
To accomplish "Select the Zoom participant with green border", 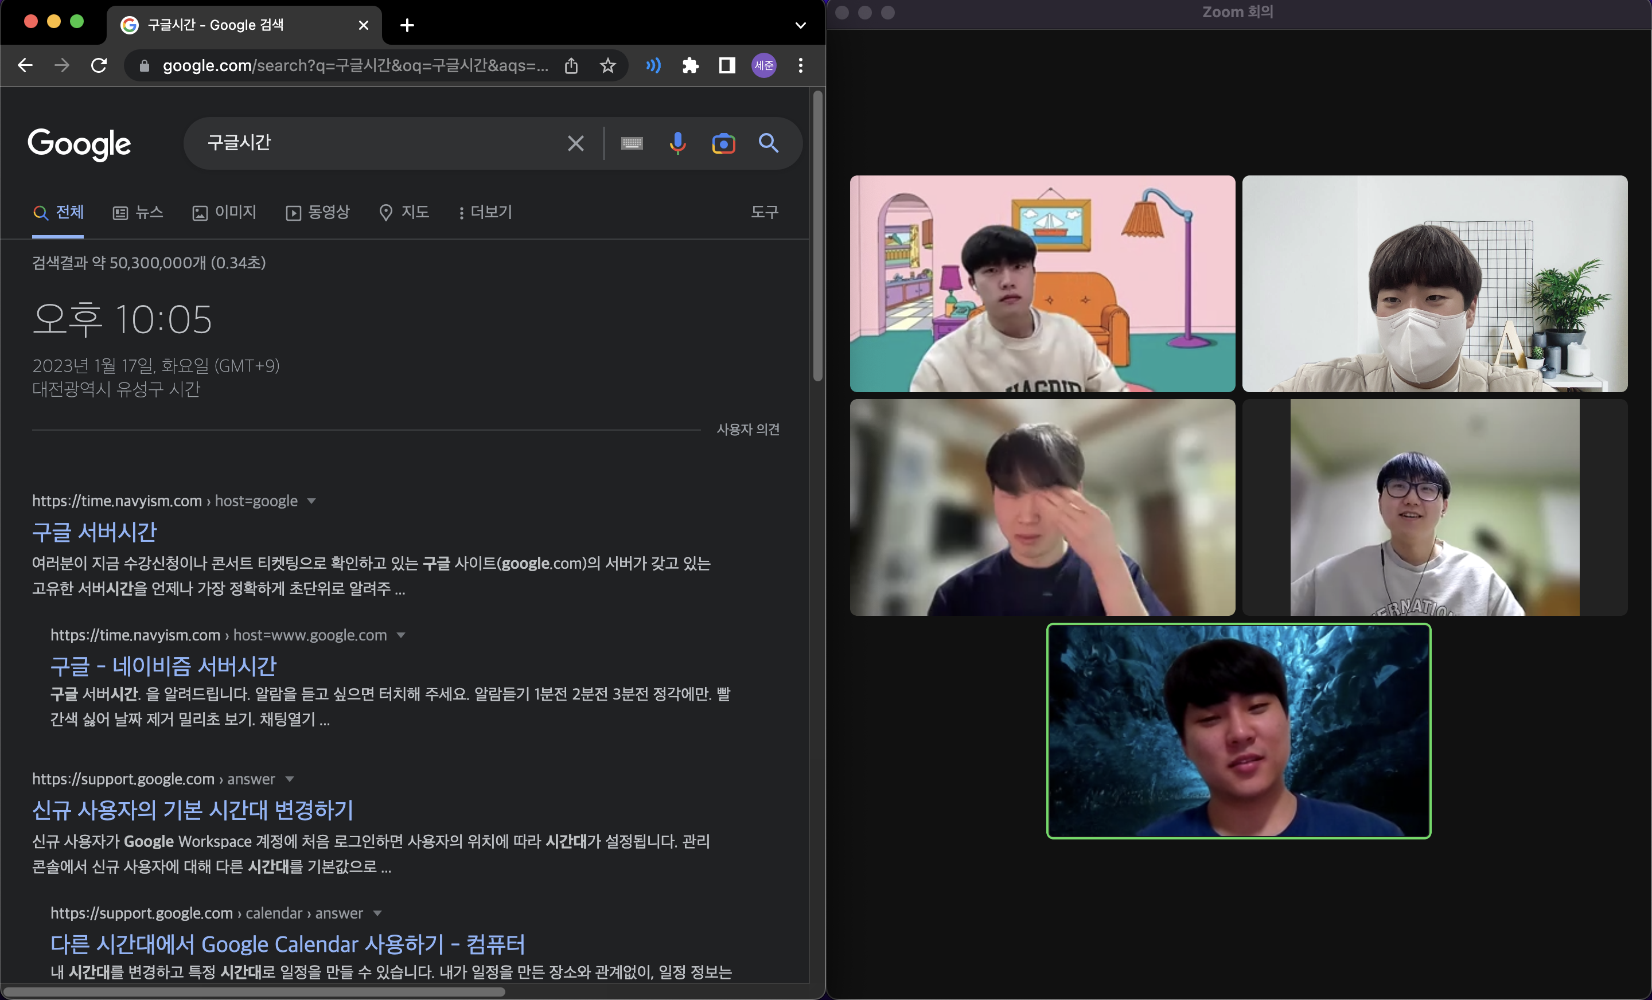I will click(1238, 731).
